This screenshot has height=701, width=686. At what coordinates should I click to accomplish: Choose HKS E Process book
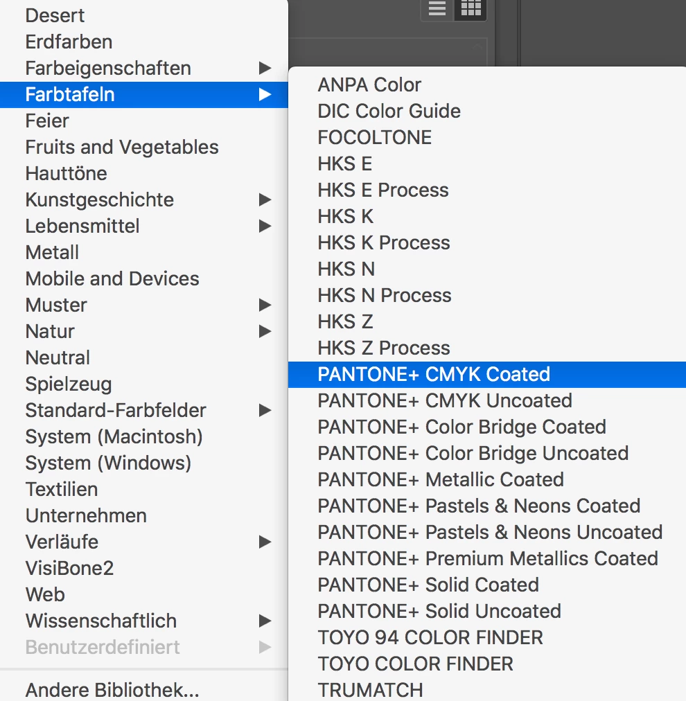[x=487, y=190]
